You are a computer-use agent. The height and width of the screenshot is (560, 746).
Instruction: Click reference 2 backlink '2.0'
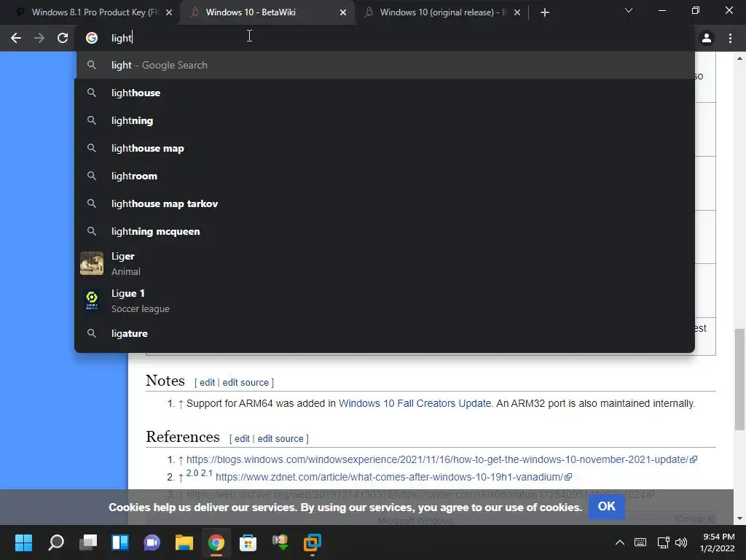(x=192, y=473)
